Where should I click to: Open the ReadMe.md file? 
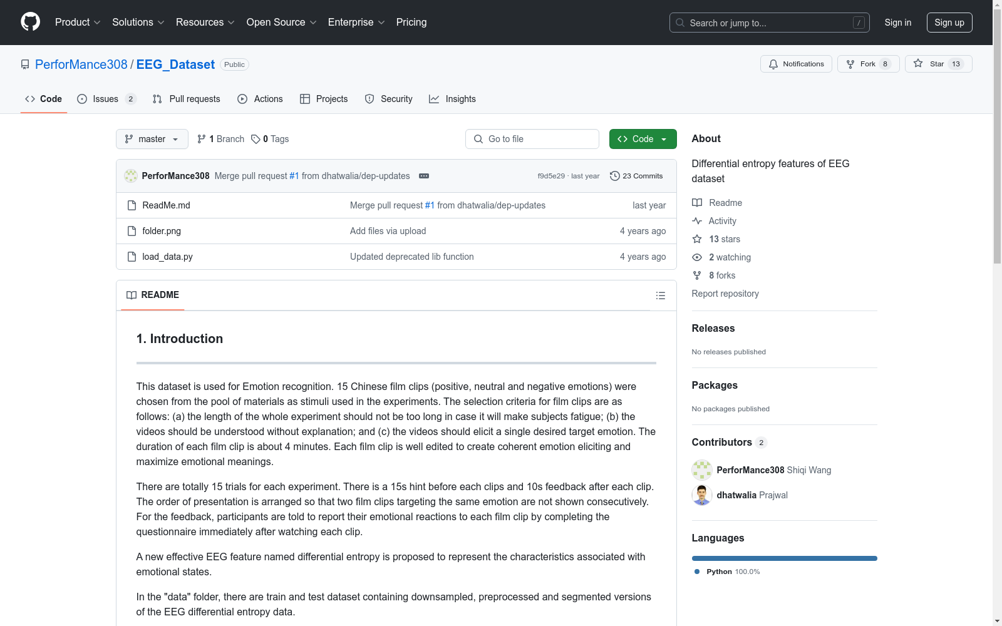pyautogui.click(x=166, y=205)
